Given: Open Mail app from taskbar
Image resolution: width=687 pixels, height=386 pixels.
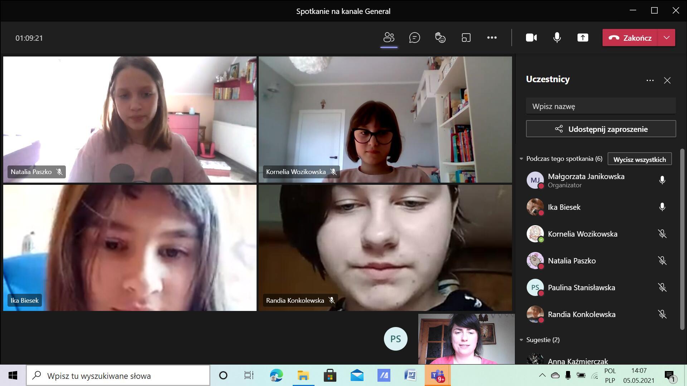Looking at the screenshot, I should click(357, 375).
